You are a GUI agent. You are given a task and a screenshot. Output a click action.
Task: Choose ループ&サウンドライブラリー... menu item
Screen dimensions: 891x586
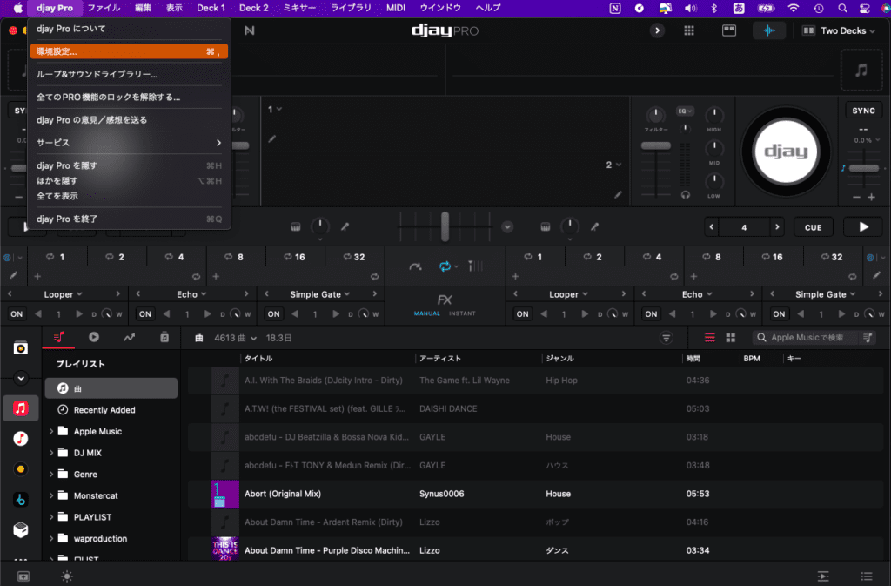tap(129, 74)
